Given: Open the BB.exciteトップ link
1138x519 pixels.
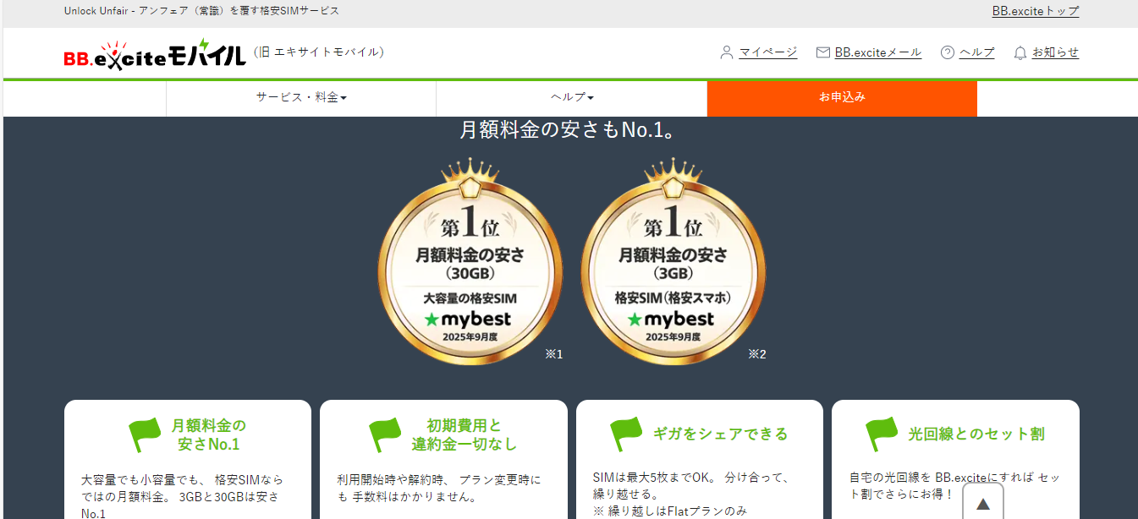Looking at the screenshot, I should [1035, 11].
